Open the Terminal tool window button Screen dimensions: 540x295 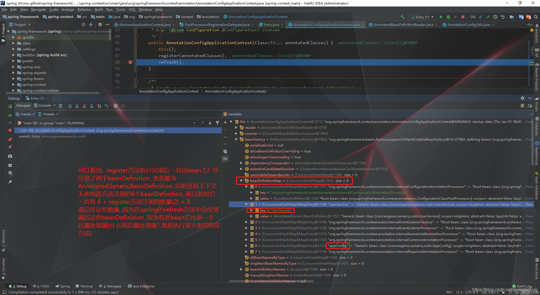[x=84, y=286]
